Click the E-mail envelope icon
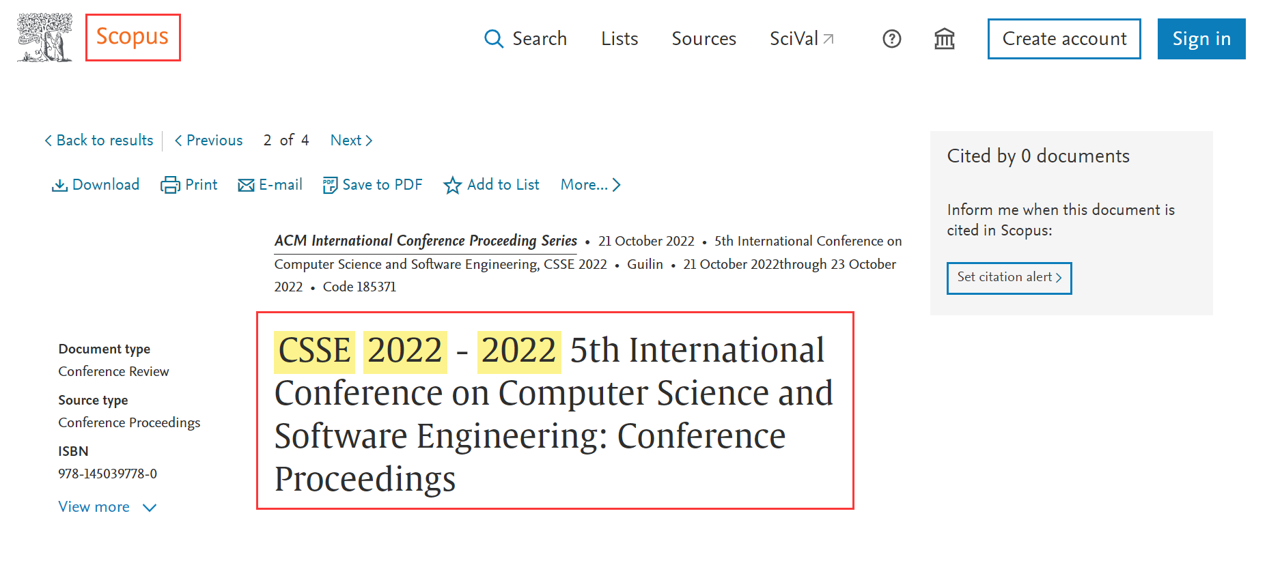Viewport: 1267px width, 563px height. [x=246, y=186]
